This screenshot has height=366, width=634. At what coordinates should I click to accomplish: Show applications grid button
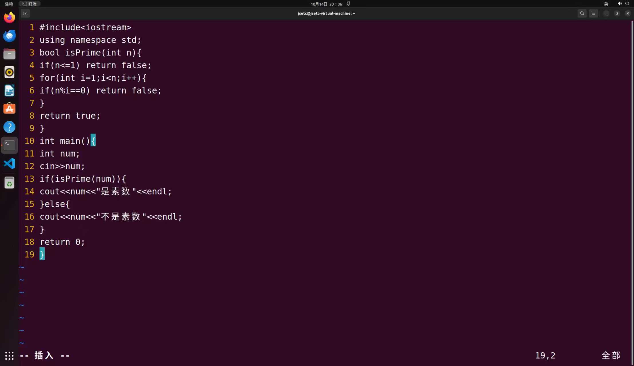pyautogui.click(x=9, y=355)
